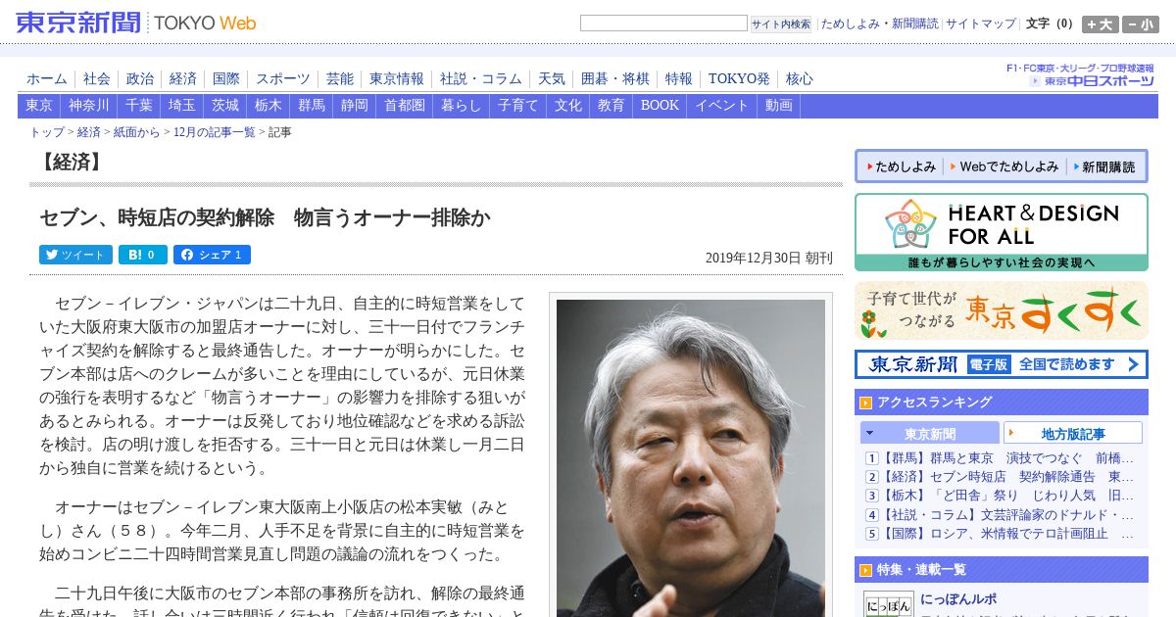Select the 栃木 regional tab
1176x617 pixels.
269,106
